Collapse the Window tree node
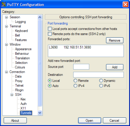The height and width of the screenshot is (126, 130). 6,45
